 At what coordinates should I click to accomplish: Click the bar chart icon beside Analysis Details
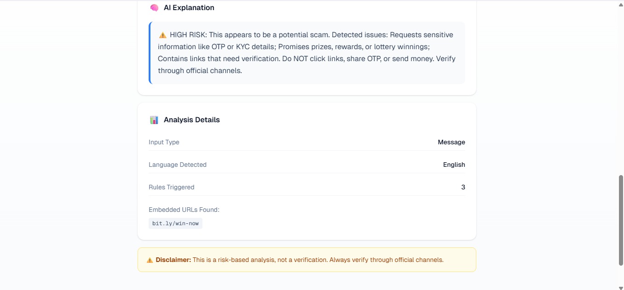[154, 120]
